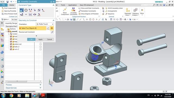The width and height of the screenshot is (174, 98).
Task: Uncheck the assembly root checkbox
Action: click(x=8, y=32)
